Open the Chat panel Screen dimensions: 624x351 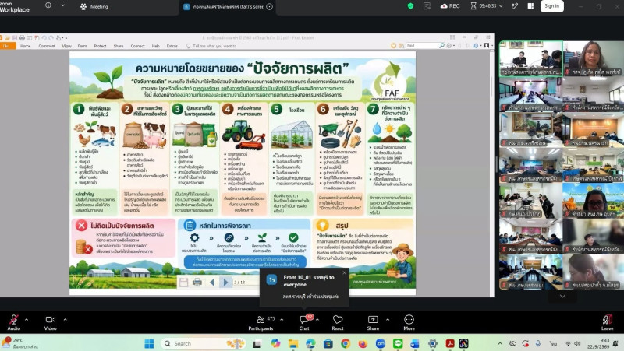click(304, 322)
